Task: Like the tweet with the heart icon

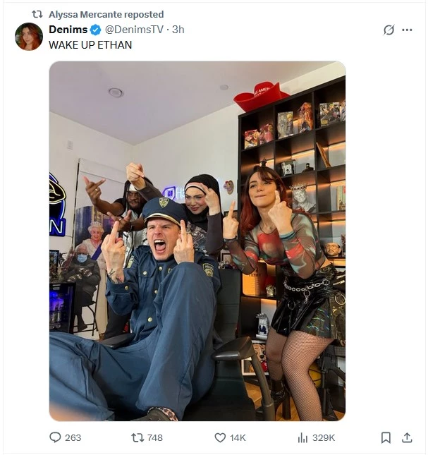Action: pyautogui.click(x=220, y=437)
